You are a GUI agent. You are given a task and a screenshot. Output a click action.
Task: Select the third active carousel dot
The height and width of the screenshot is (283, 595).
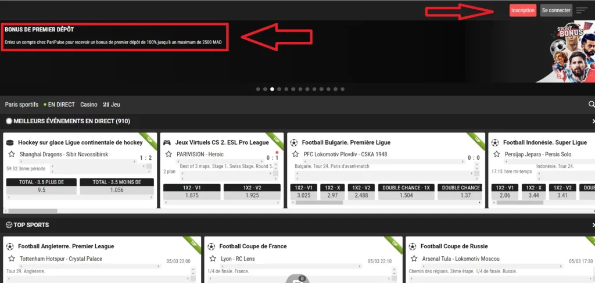[272, 89]
